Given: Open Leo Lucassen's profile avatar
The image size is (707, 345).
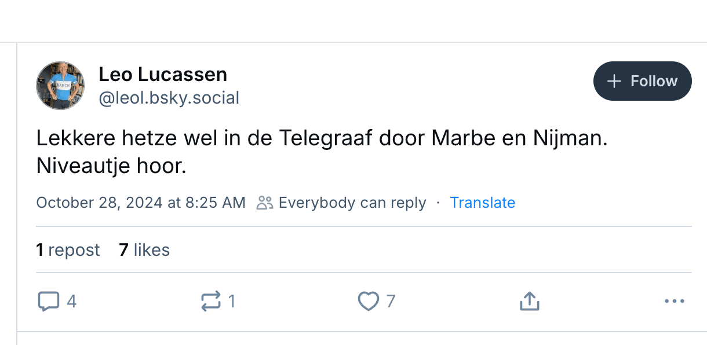Looking at the screenshot, I should (x=60, y=86).
